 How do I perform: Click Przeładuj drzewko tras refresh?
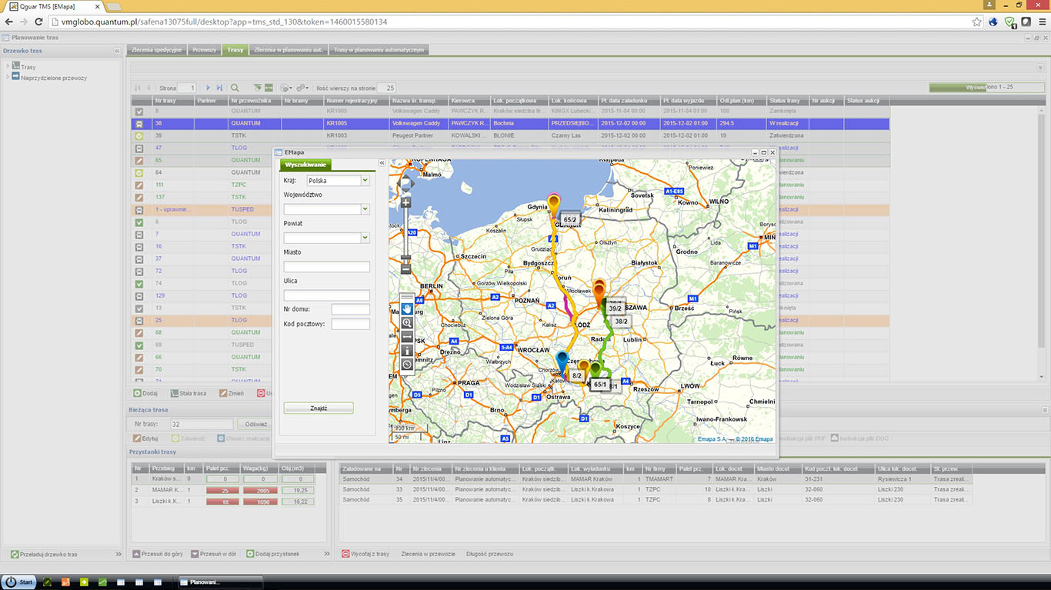click(44, 554)
